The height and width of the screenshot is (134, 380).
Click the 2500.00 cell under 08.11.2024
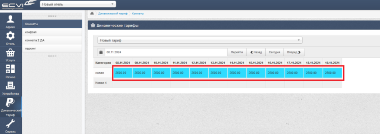122,73
